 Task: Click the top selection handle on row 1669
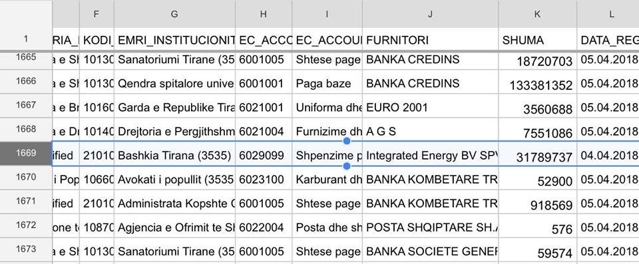point(347,141)
